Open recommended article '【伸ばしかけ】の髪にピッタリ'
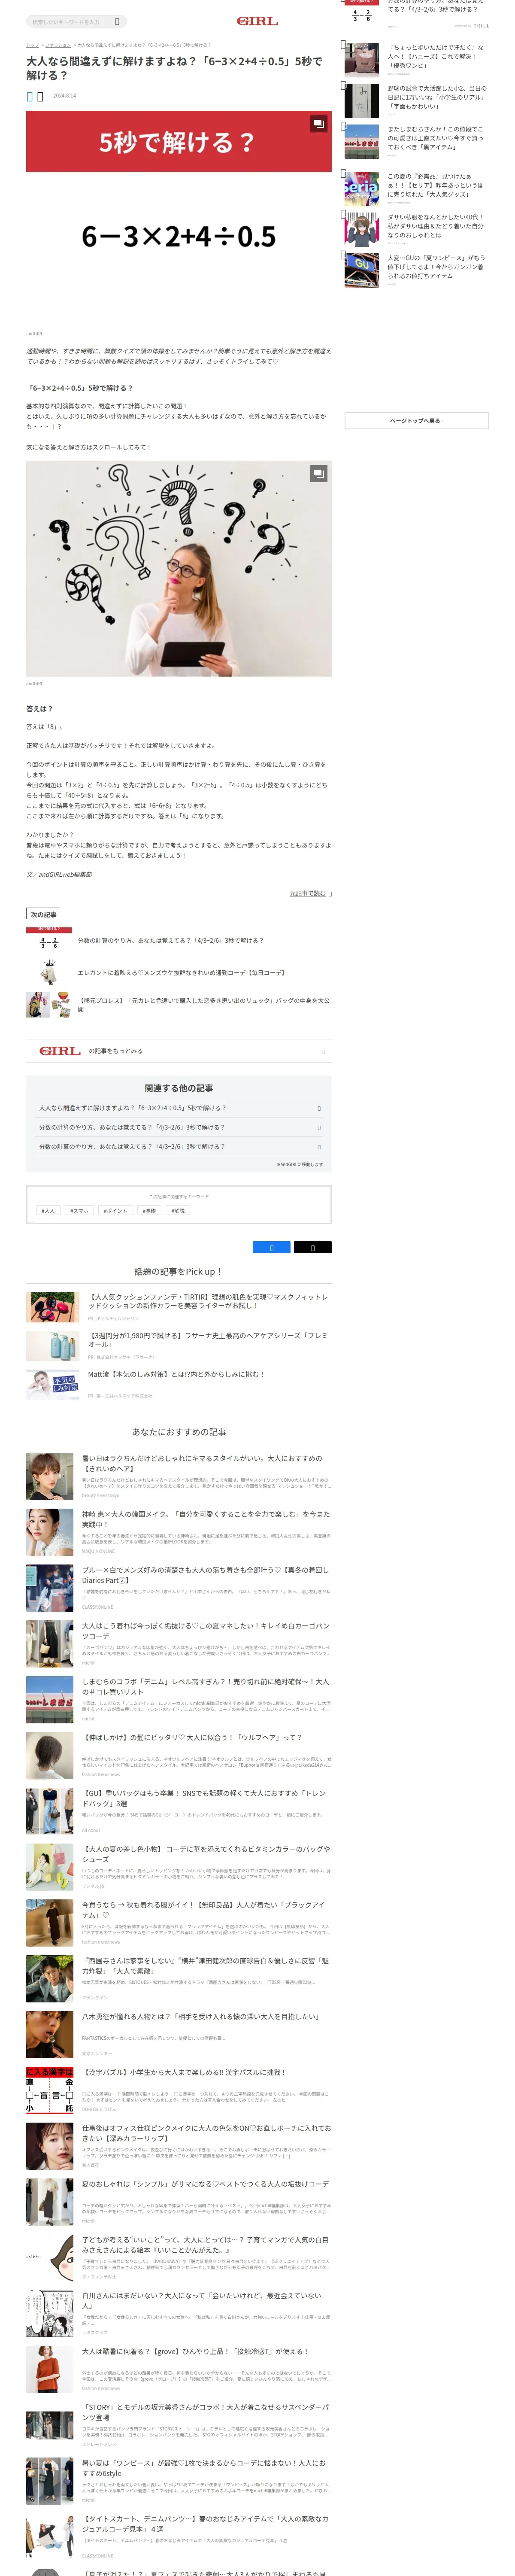515x2576 pixels. (192, 1737)
